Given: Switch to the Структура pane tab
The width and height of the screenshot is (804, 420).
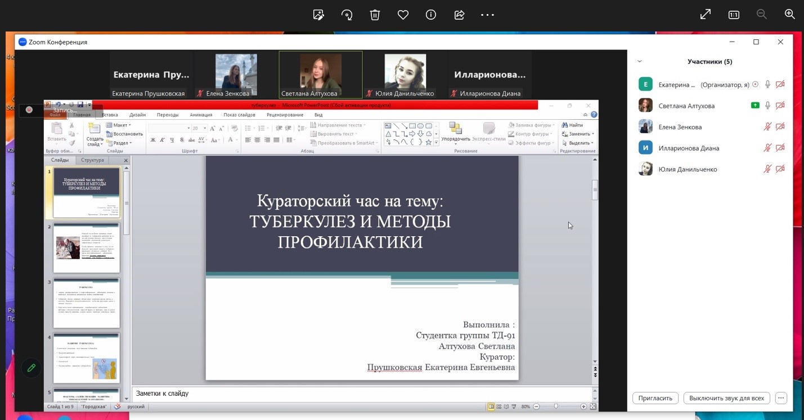Looking at the screenshot, I should point(92,160).
